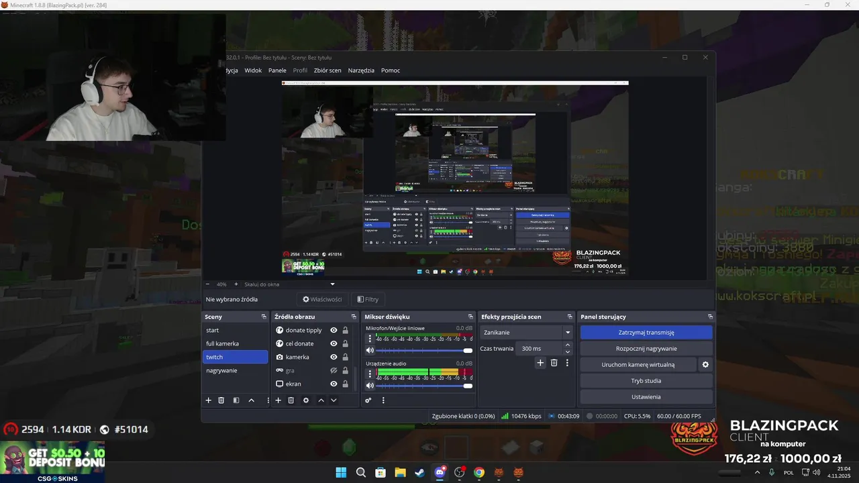Mute the Urządzenie audio speaker icon
Screen dimensions: 859x483
(370, 386)
